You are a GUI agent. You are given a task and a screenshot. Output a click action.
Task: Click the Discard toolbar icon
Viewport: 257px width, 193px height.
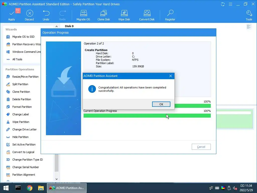point(30,13)
